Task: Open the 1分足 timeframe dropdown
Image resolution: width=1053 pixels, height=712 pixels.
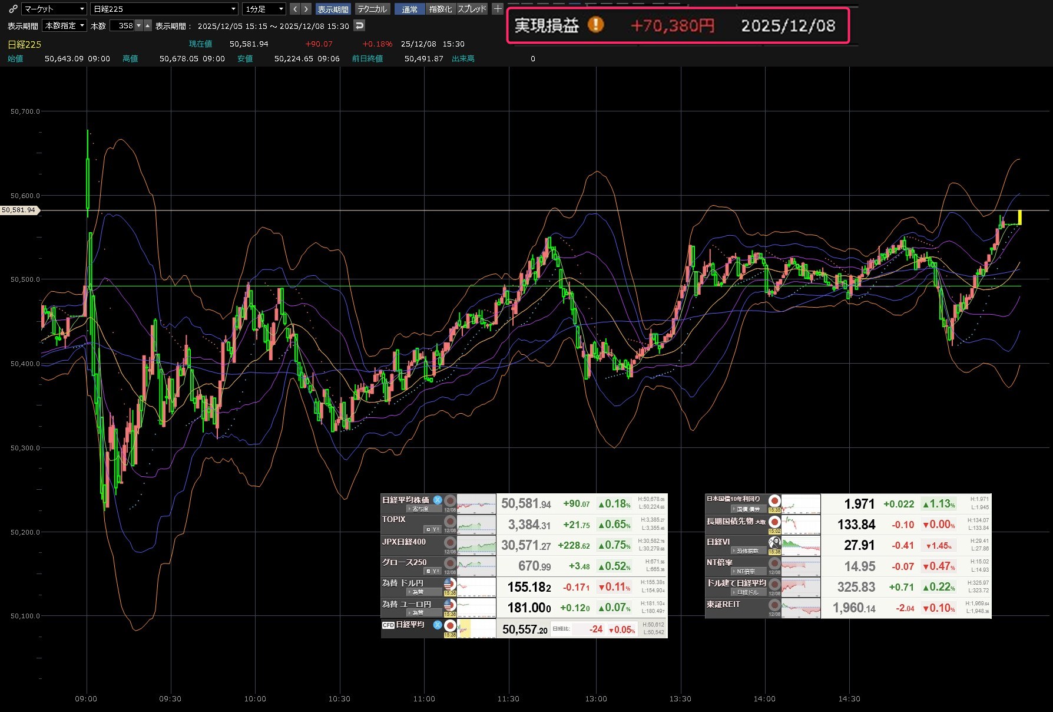Action: [x=264, y=9]
